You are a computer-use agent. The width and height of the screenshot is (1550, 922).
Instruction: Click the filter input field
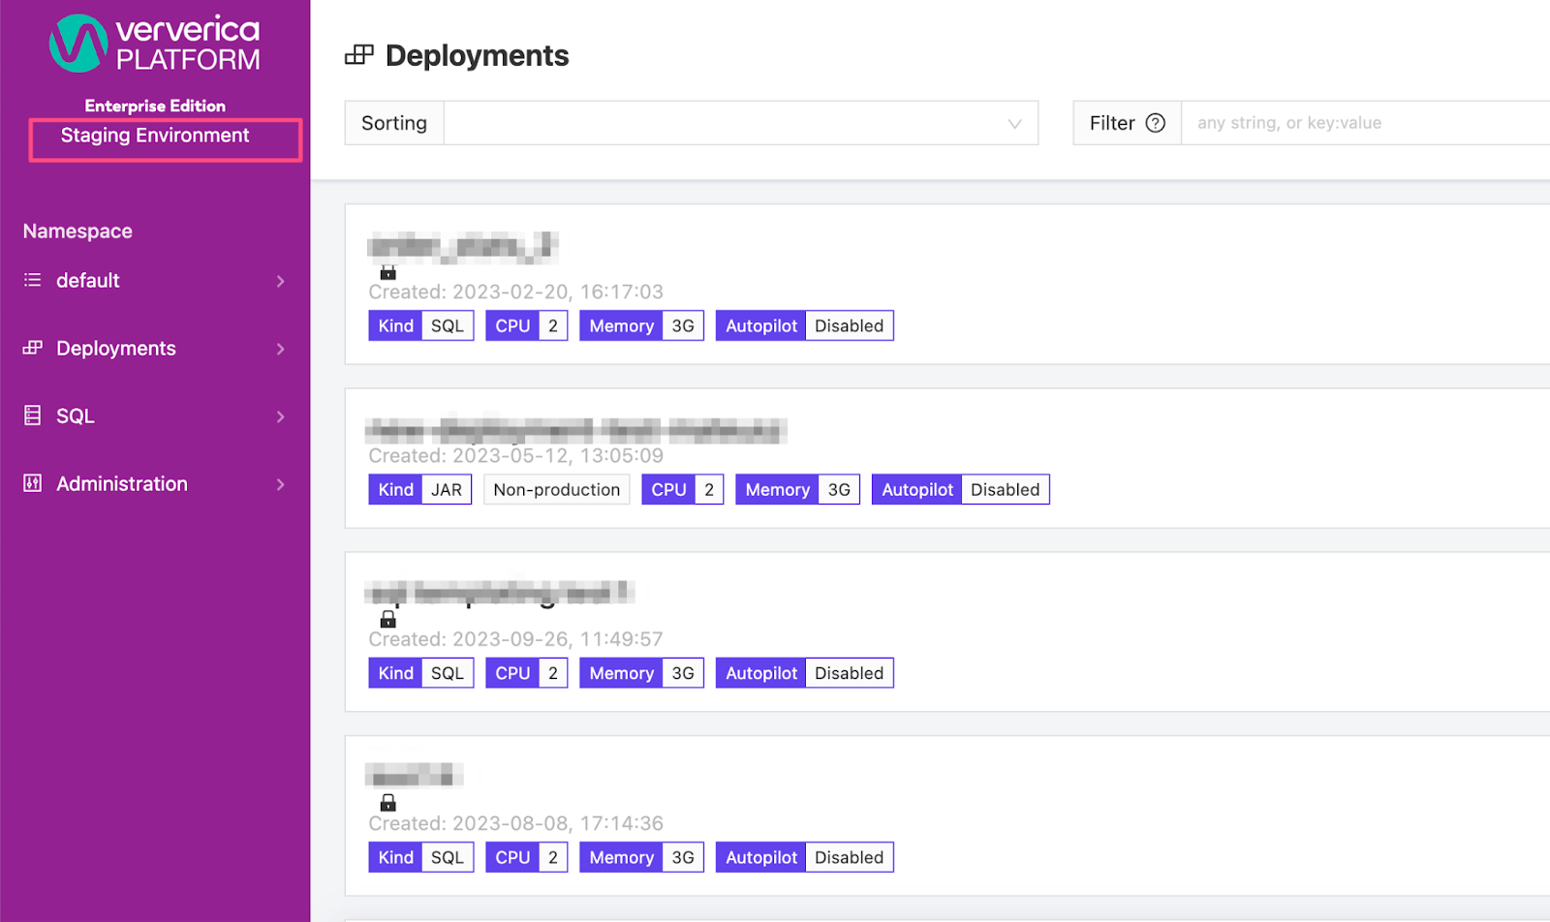click(1356, 122)
